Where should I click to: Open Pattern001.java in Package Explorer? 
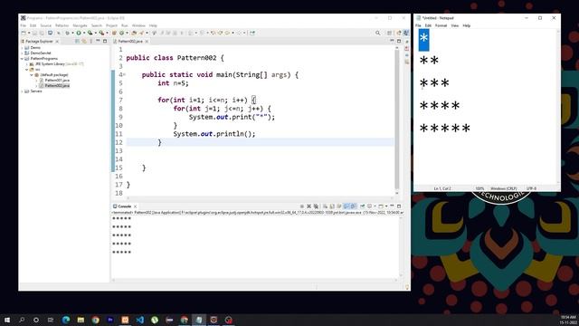[x=57, y=81]
